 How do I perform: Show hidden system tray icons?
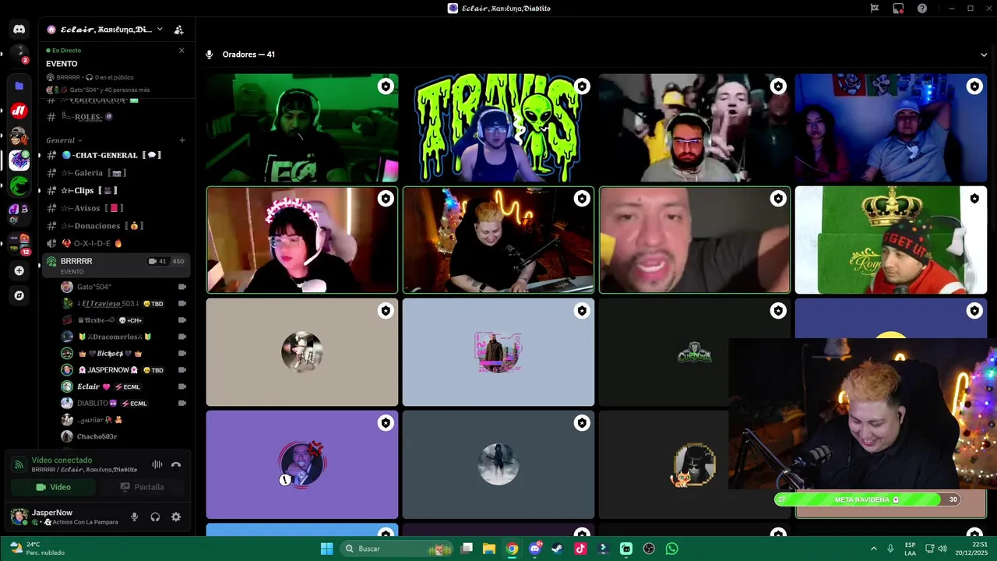[873, 549]
